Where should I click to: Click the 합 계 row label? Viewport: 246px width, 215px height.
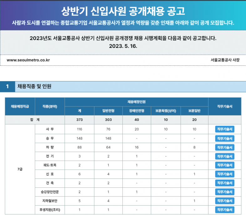[35, 120]
